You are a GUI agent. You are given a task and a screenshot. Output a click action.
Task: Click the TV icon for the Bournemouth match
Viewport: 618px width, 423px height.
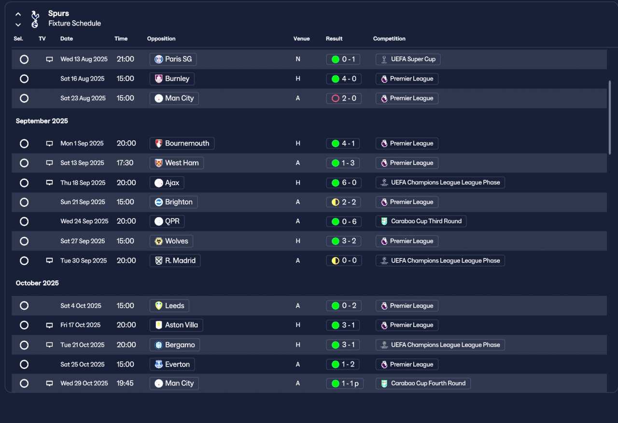click(49, 144)
